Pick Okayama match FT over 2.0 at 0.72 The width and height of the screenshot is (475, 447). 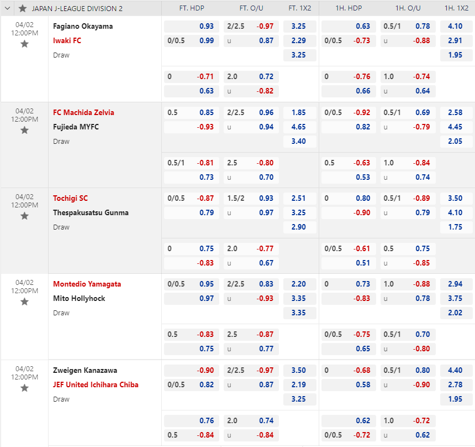coord(251,77)
